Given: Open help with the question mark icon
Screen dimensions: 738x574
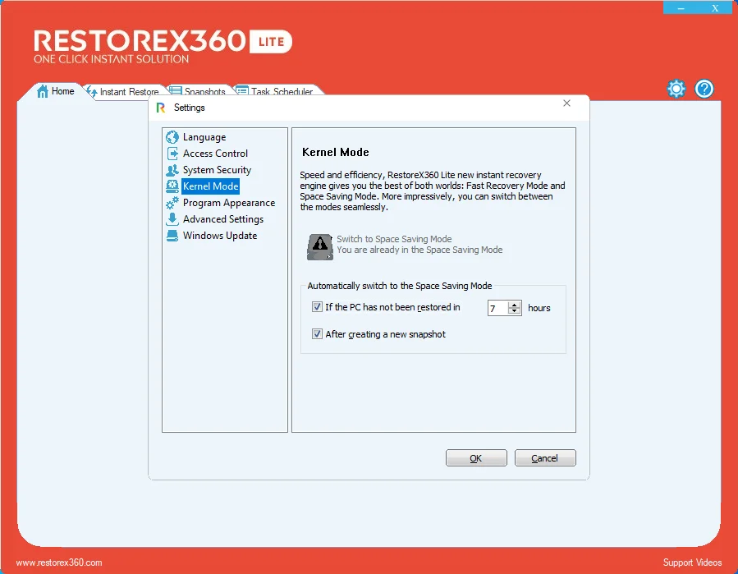Looking at the screenshot, I should coord(704,89).
